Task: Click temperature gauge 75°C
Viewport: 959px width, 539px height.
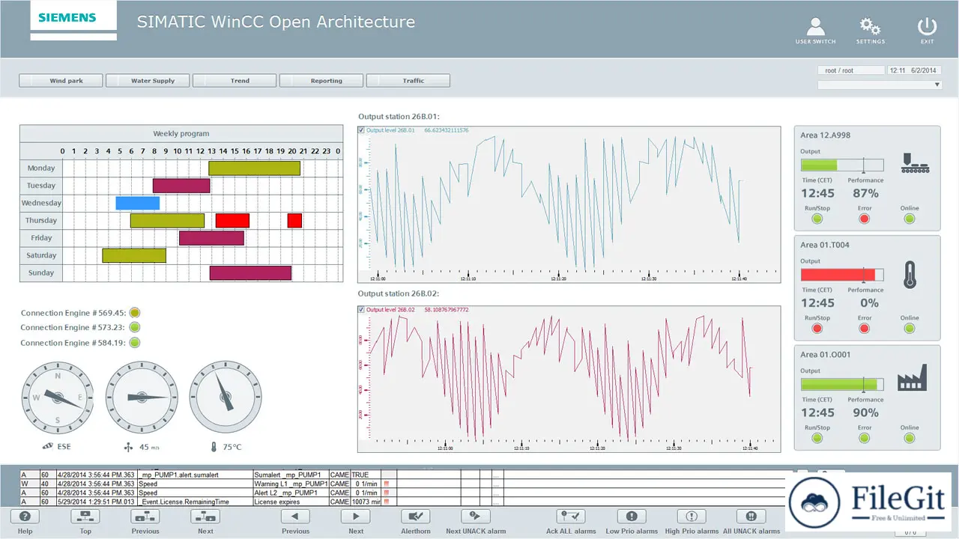Action: [x=225, y=397]
